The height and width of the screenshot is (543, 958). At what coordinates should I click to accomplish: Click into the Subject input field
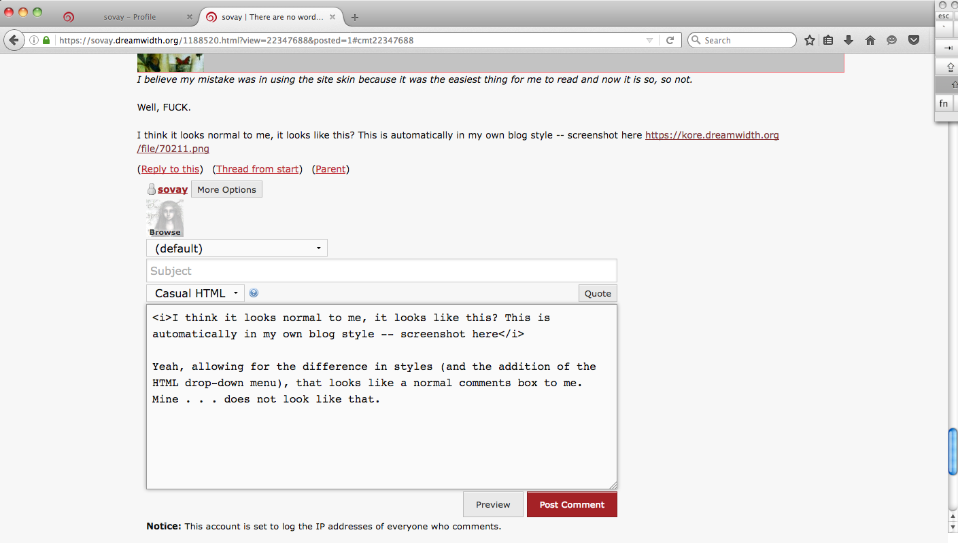[x=381, y=271]
